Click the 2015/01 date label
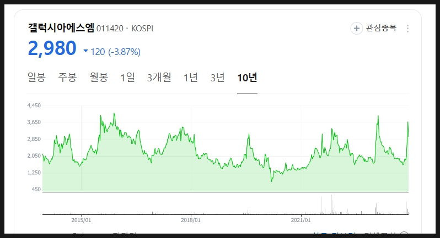This screenshot has height=238, width=440. [x=81, y=220]
